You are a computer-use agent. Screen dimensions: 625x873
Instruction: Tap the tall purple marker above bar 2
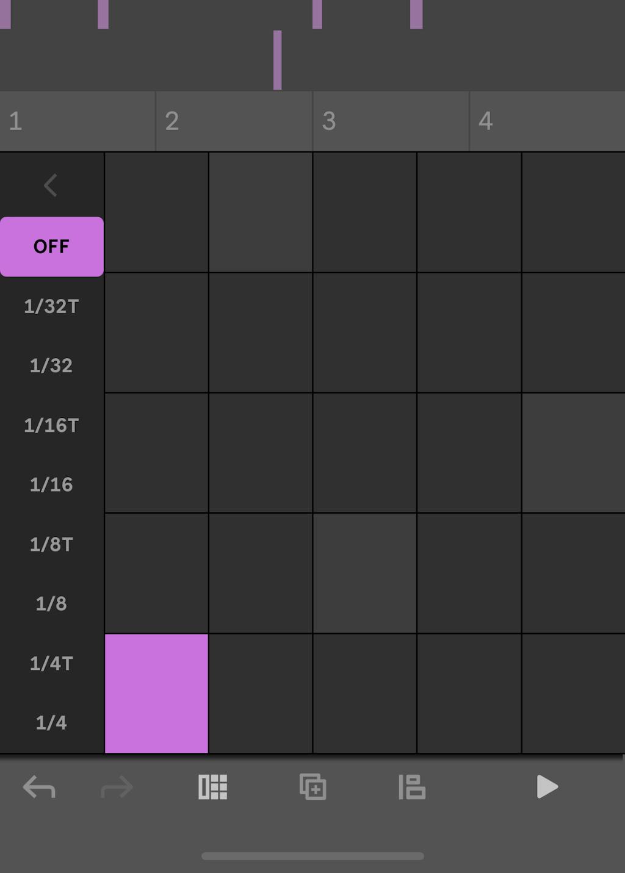(x=278, y=58)
